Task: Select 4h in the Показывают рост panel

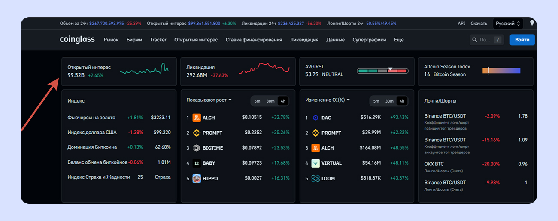Action: [283, 101]
